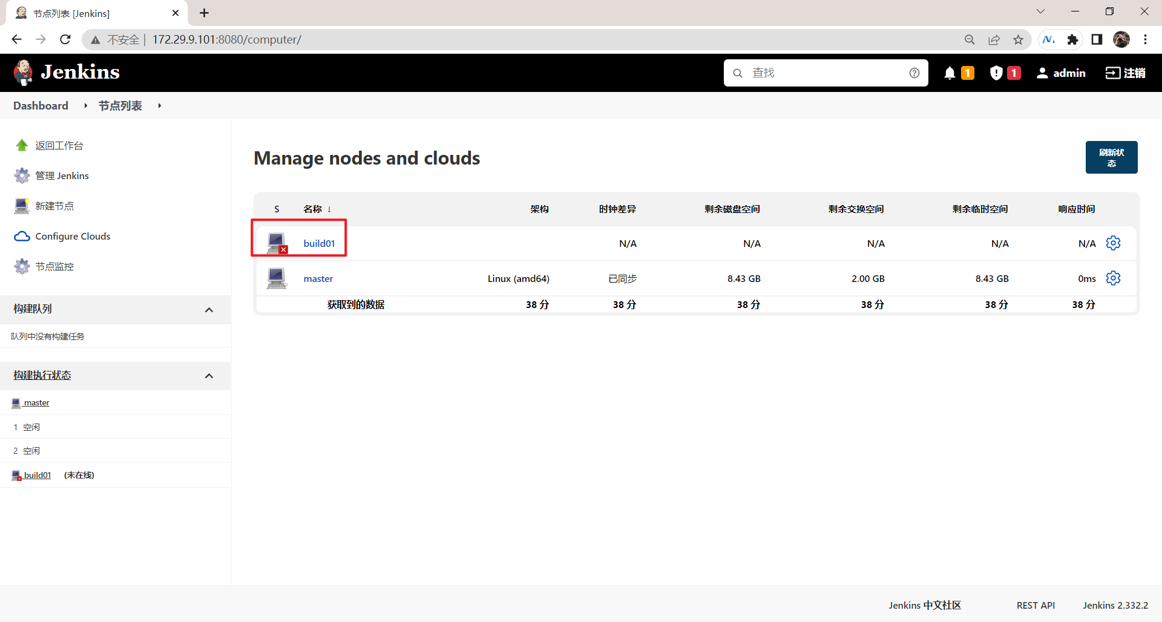Click the Jenkins butler logo
Viewport: 1162px width, 622px height.
pyautogui.click(x=24, y=73)
